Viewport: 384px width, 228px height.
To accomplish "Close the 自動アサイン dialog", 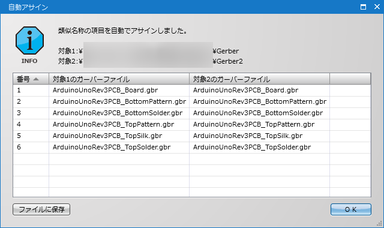I will pos(377,7).
